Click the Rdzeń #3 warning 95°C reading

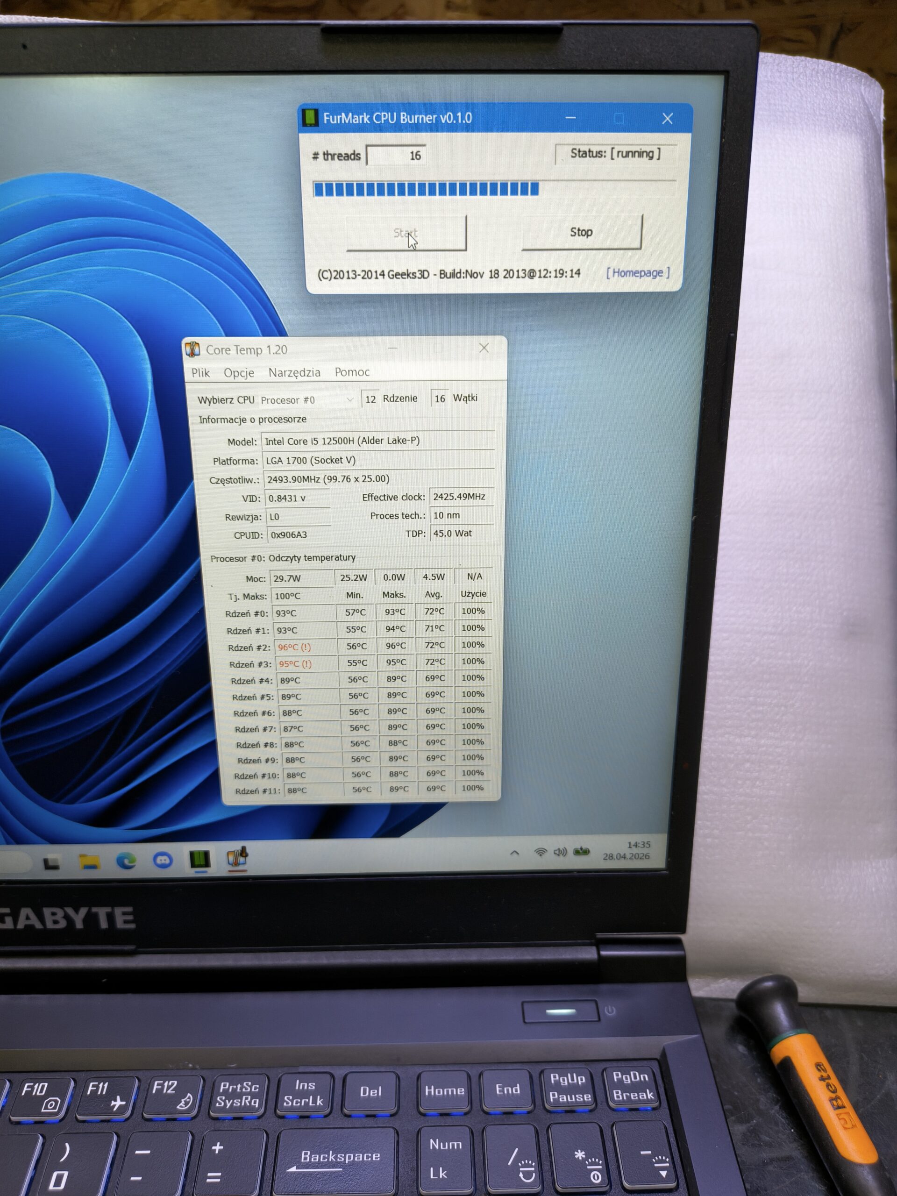tap(308, 664)
